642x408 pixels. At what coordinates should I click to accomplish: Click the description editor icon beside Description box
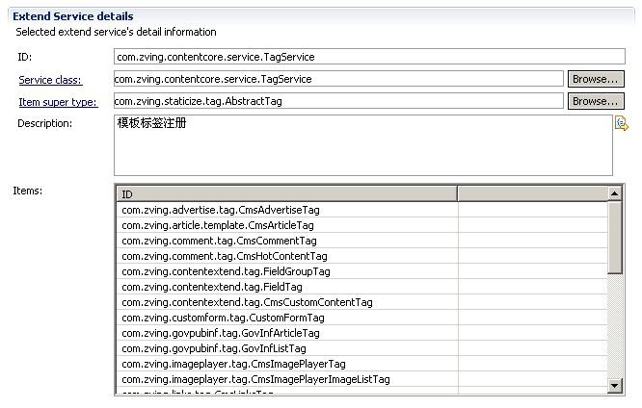tap(621, 123)
